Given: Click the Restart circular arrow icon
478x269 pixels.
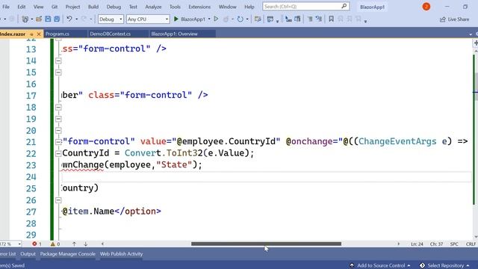Looking at the screenshot, I should [x=240, y=19].
